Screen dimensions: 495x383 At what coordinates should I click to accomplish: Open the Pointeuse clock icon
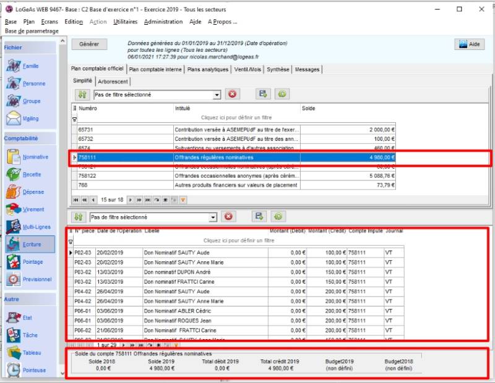pos(14,370)
